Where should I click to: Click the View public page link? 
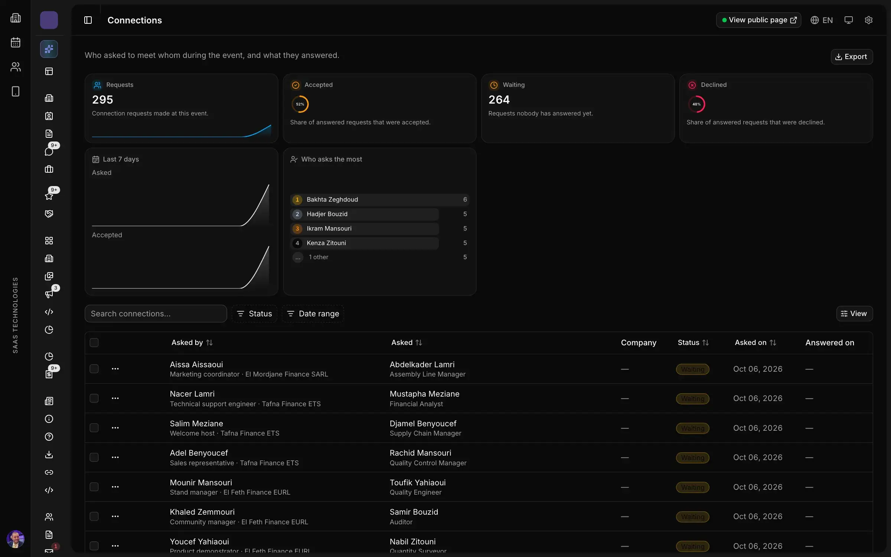pyautogui.click(x=758, y=20)
